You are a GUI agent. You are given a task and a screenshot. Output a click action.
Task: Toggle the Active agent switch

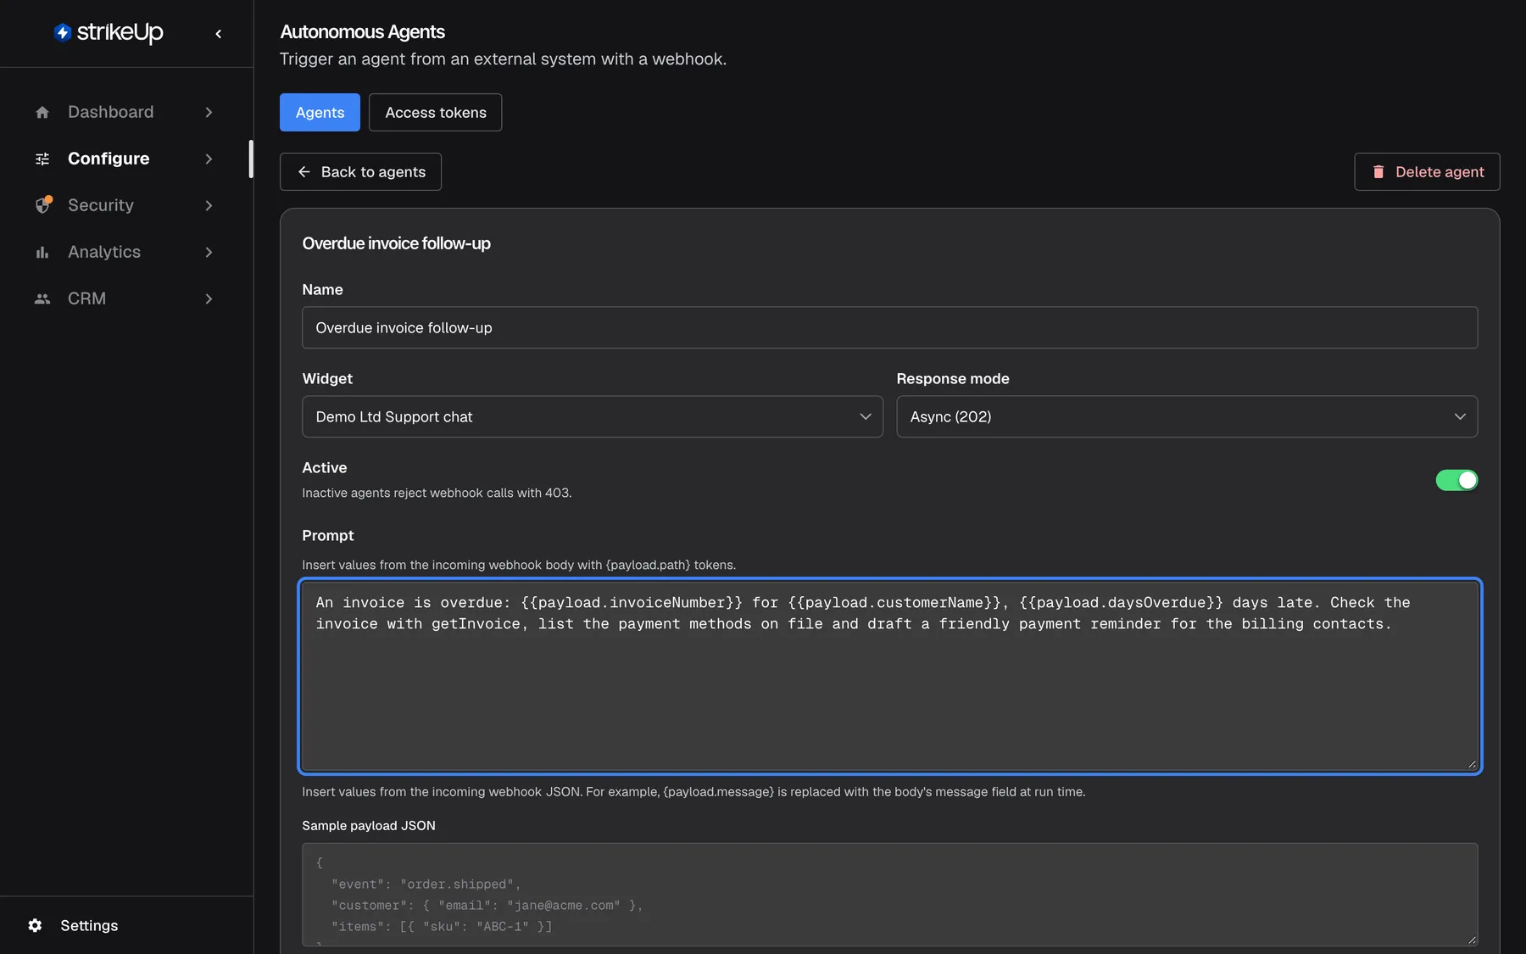1456,480
